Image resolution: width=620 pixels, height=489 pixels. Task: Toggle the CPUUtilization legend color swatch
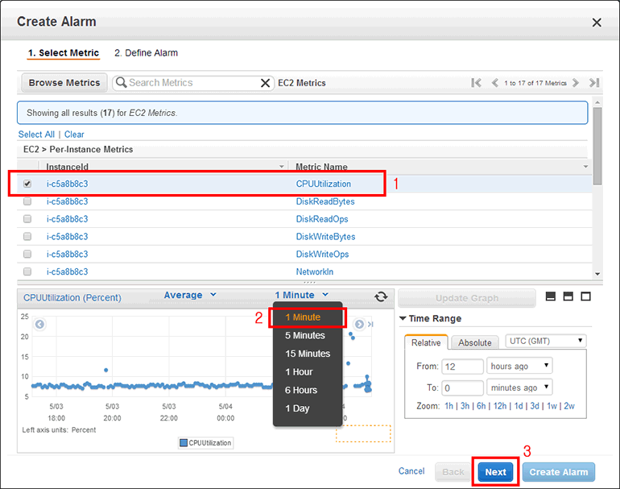point(184,443)
